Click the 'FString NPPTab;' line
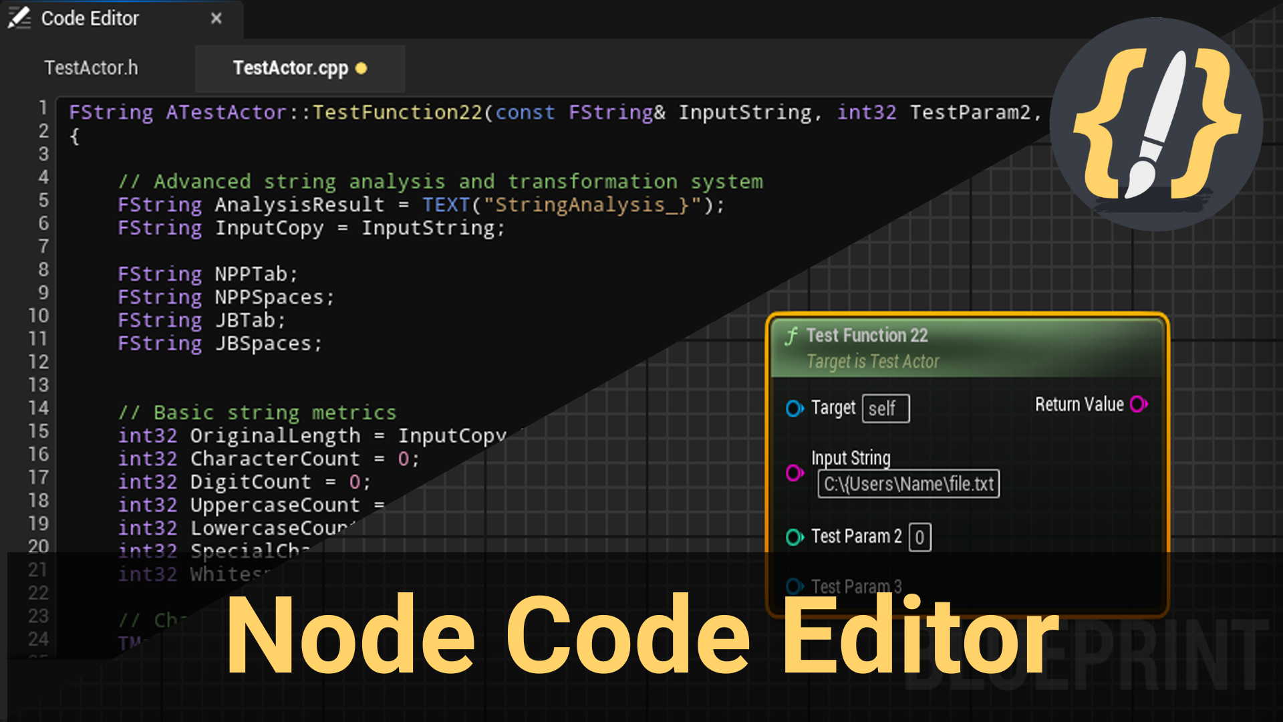 [x=208, y=274]
